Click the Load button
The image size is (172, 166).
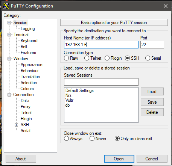[152, 92]
